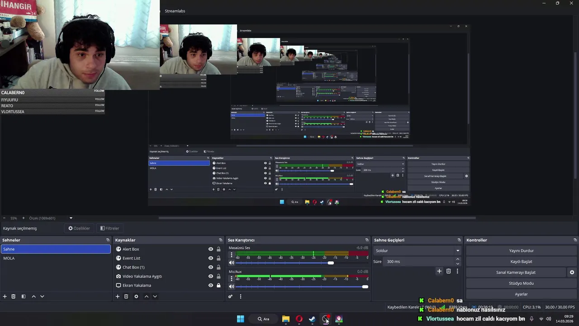Hide the Video Yakalama Aygıtı source

coord(210,276)
